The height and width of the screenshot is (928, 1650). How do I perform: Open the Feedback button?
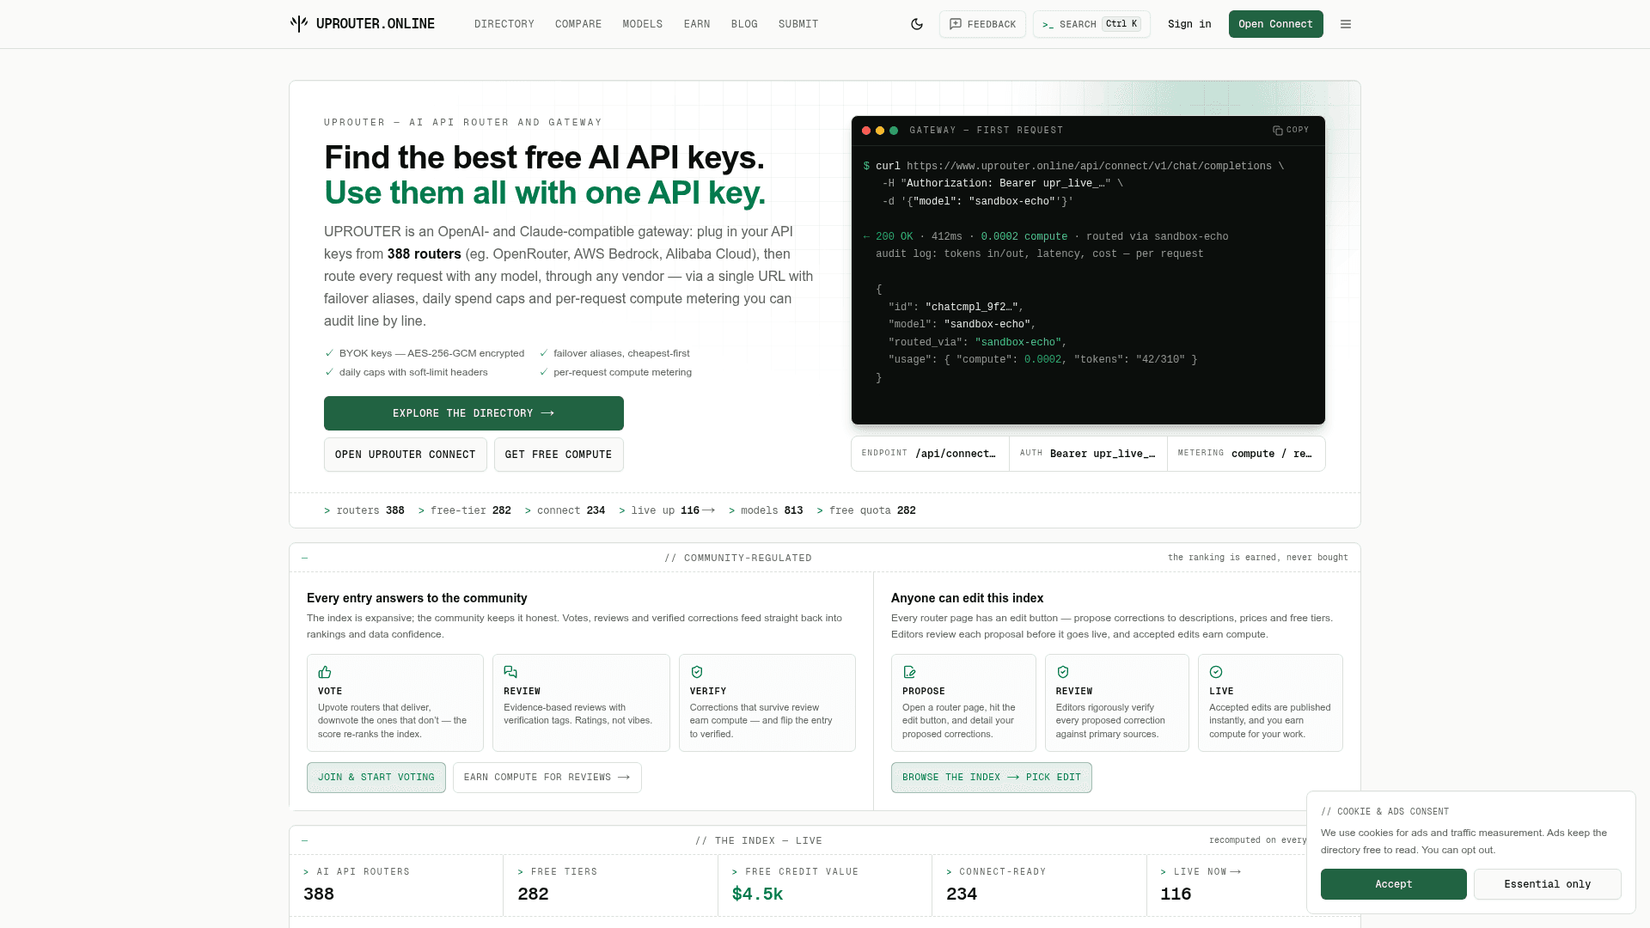click(982, 24)
